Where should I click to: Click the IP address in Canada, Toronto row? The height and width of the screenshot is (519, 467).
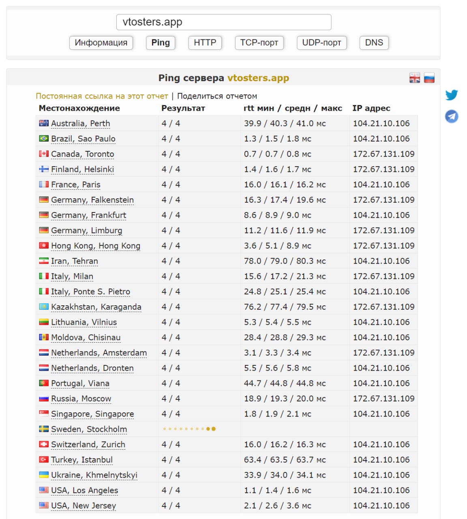(383, 154)
